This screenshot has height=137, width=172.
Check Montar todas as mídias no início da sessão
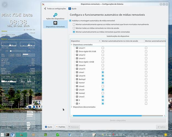(x=74, y=28)
